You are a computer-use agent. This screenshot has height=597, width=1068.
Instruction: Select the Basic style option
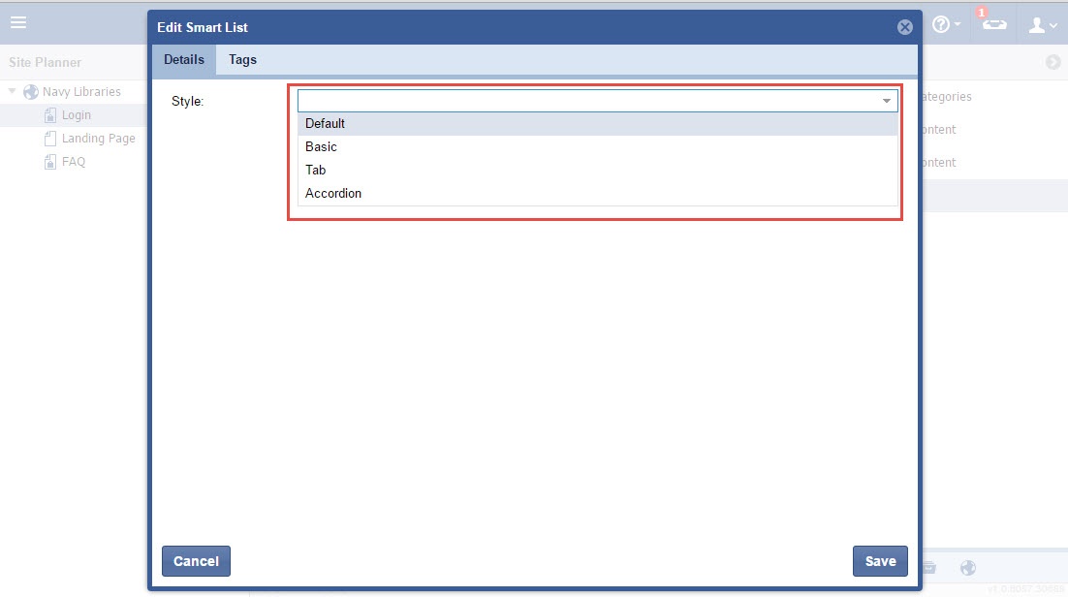tap(322, 147)
